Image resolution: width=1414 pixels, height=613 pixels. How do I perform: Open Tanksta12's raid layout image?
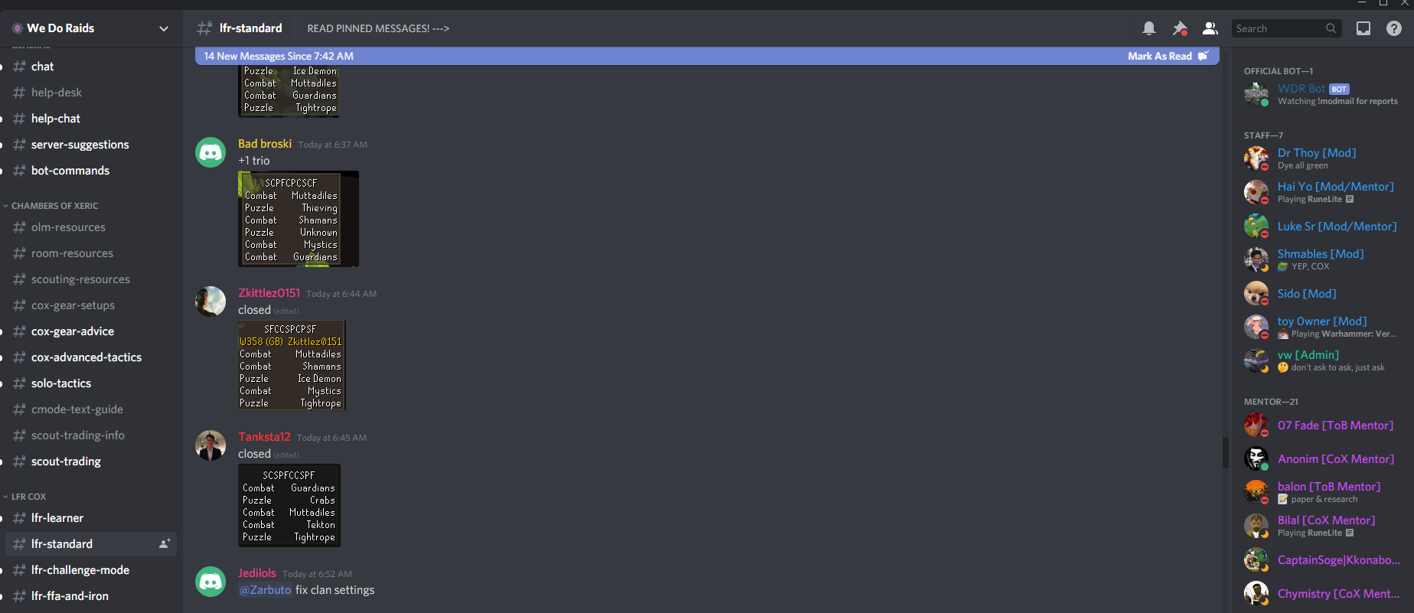289,505
